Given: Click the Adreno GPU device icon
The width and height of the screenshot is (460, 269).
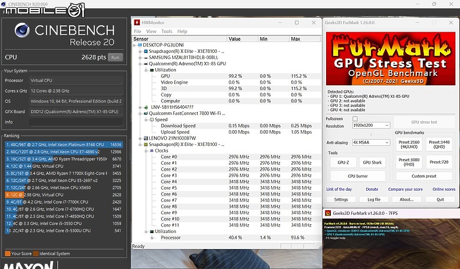Looking at the screenshot, I should click(x=146, y=64).
